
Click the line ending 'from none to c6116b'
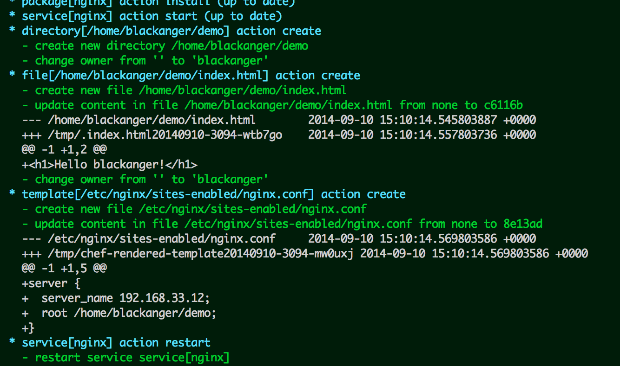(272, 105)
